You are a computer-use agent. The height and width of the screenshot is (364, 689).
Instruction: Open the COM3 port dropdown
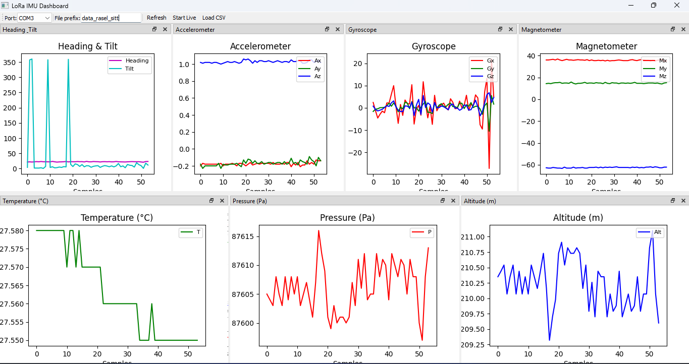[34, 18]
